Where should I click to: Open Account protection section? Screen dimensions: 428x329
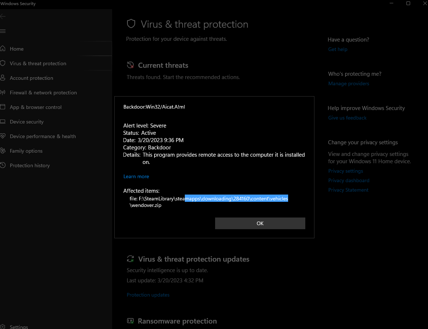[31, 78]
